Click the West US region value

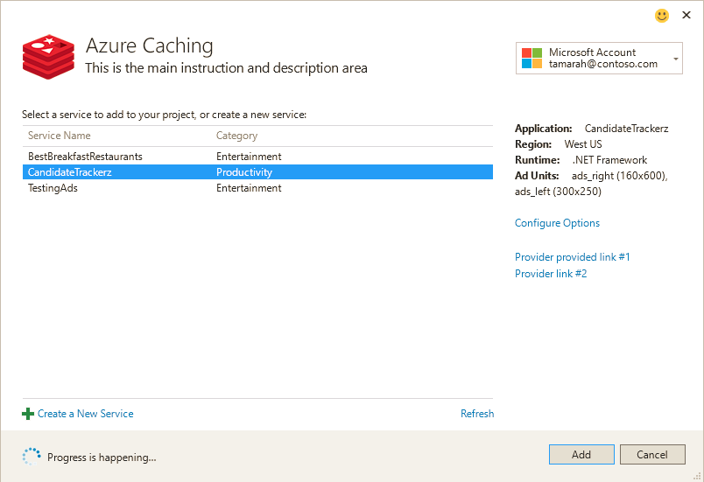pos(583,144)
